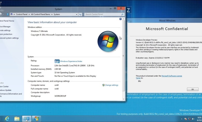202x122 pixels.
Task: Click the Action Center flag tray icon
Action: (185, 119)
